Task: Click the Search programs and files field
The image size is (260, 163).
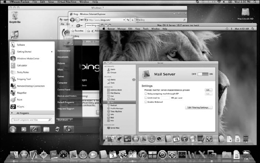Action: (32, 120)
